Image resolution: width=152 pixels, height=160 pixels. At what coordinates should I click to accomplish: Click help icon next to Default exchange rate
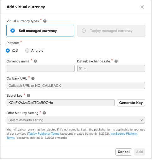click(116, 61)
